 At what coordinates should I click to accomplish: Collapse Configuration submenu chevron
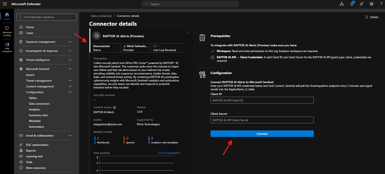coord(70,92)
